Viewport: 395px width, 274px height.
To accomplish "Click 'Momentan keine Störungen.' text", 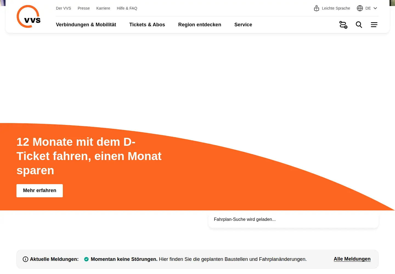I will click(x=124, y=259).
